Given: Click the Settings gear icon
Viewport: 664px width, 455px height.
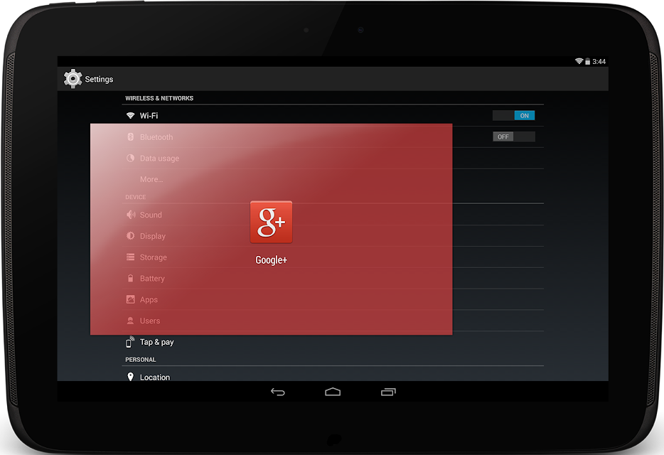Looking at the screenshot, I should pos(73,79).
